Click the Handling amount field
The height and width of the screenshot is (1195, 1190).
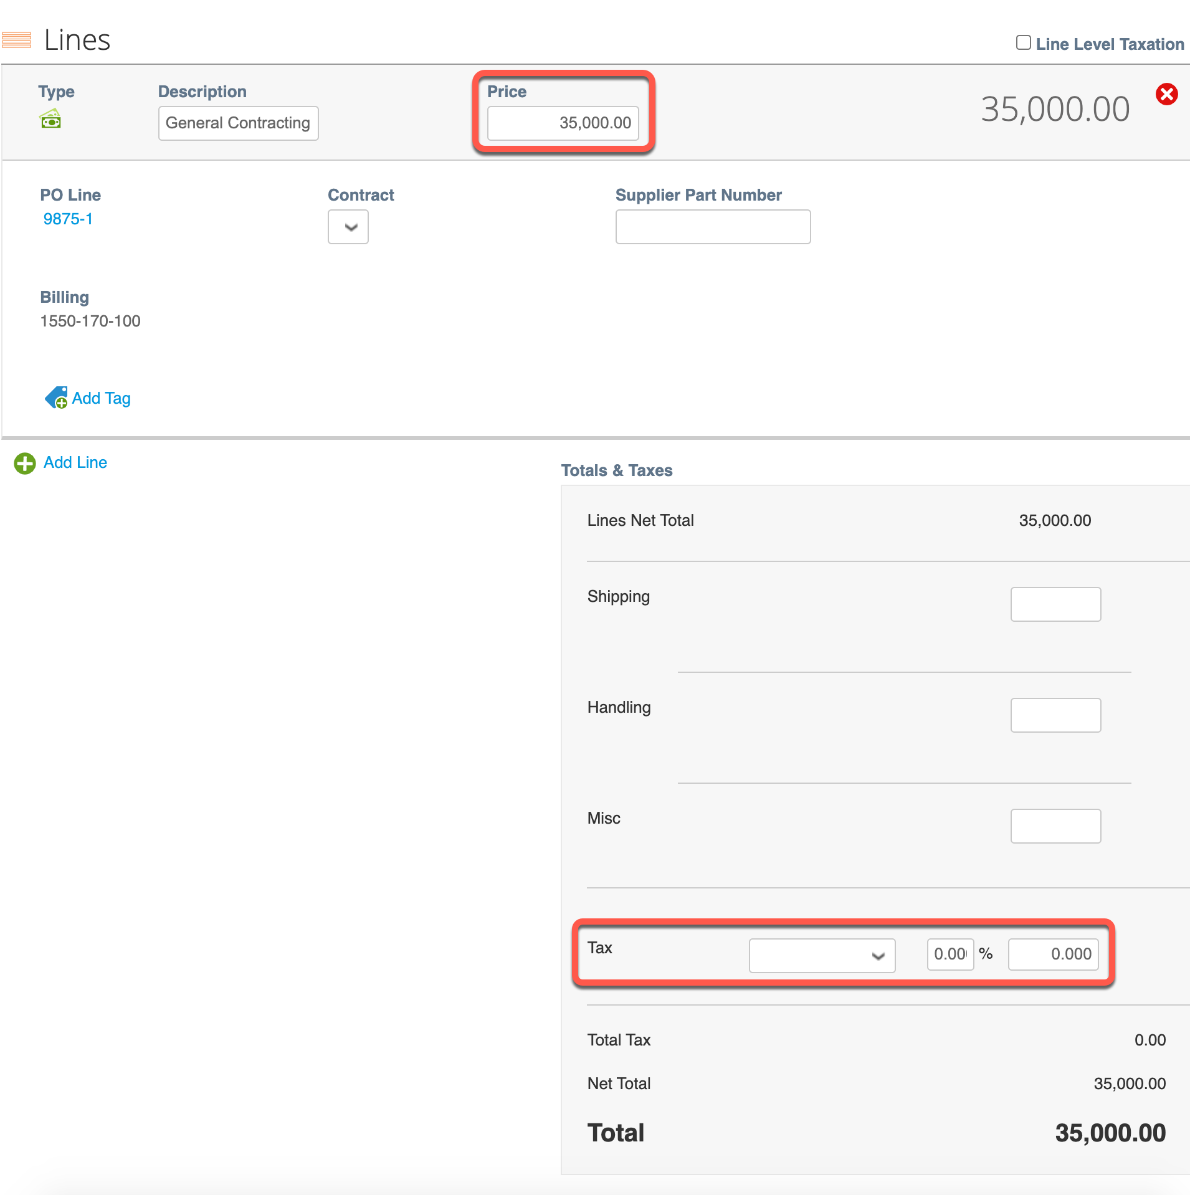(x=1055, y=715)
